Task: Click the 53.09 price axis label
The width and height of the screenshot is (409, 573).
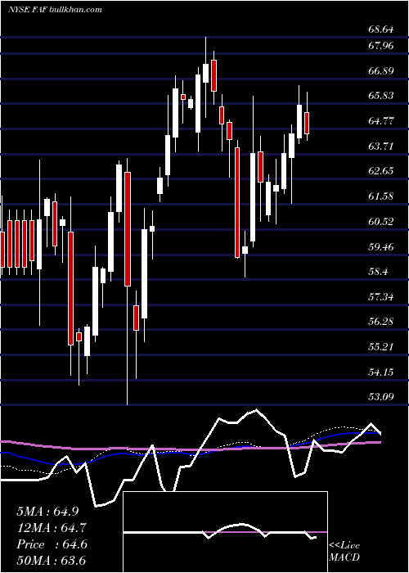Action: tap(381, 397)
